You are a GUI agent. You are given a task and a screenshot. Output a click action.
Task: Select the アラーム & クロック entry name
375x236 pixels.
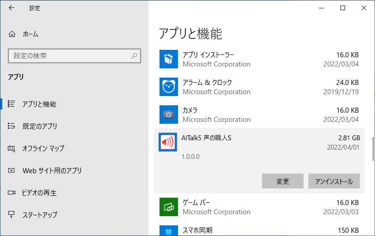coord(207,82)
